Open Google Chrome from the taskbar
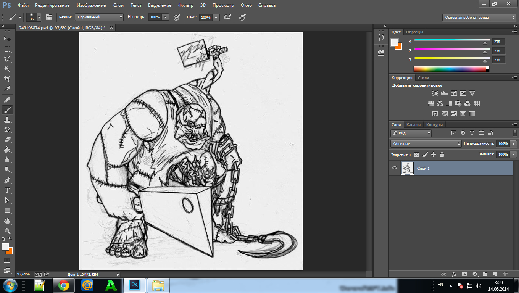This screenshot has height=293, width=519. (x=64, y=285)
